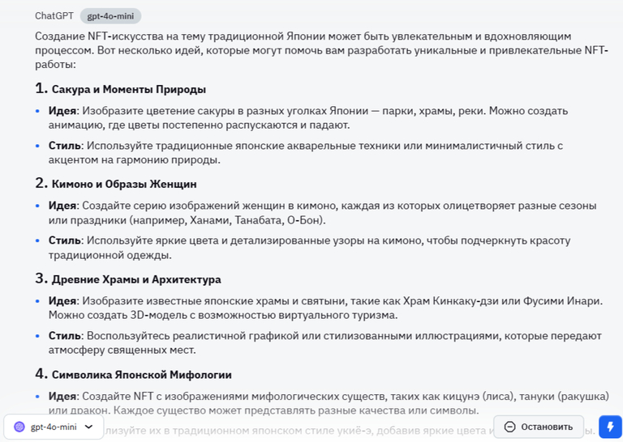Click "Идея" under the Древние Храмы heading
The width and height of the screenshot is (623, 442).
(62, 300)
